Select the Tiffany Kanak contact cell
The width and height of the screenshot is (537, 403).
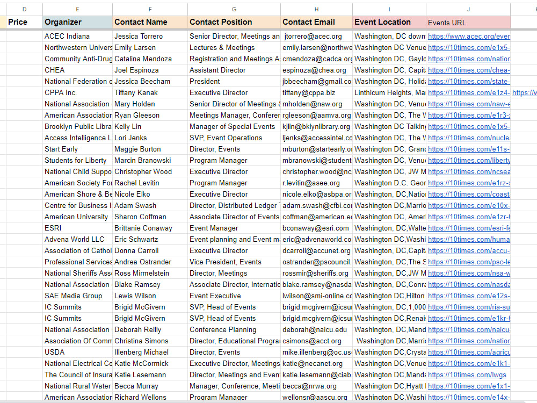point(150,93)
